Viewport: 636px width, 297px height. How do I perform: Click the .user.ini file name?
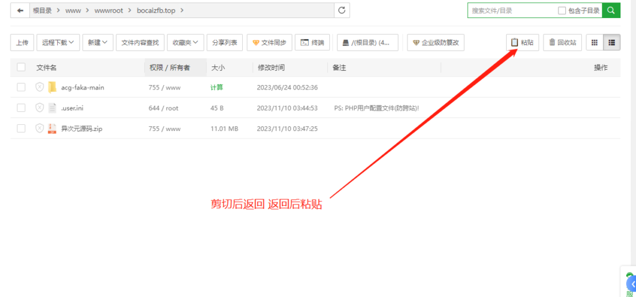pyautogui.click(x=73, y=108)
